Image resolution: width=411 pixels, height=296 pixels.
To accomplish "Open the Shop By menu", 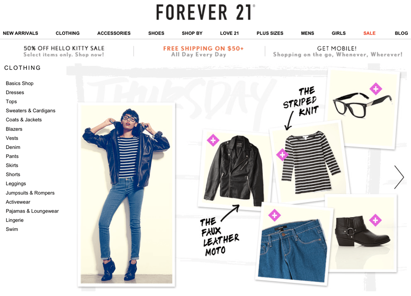I will (192, 33).
